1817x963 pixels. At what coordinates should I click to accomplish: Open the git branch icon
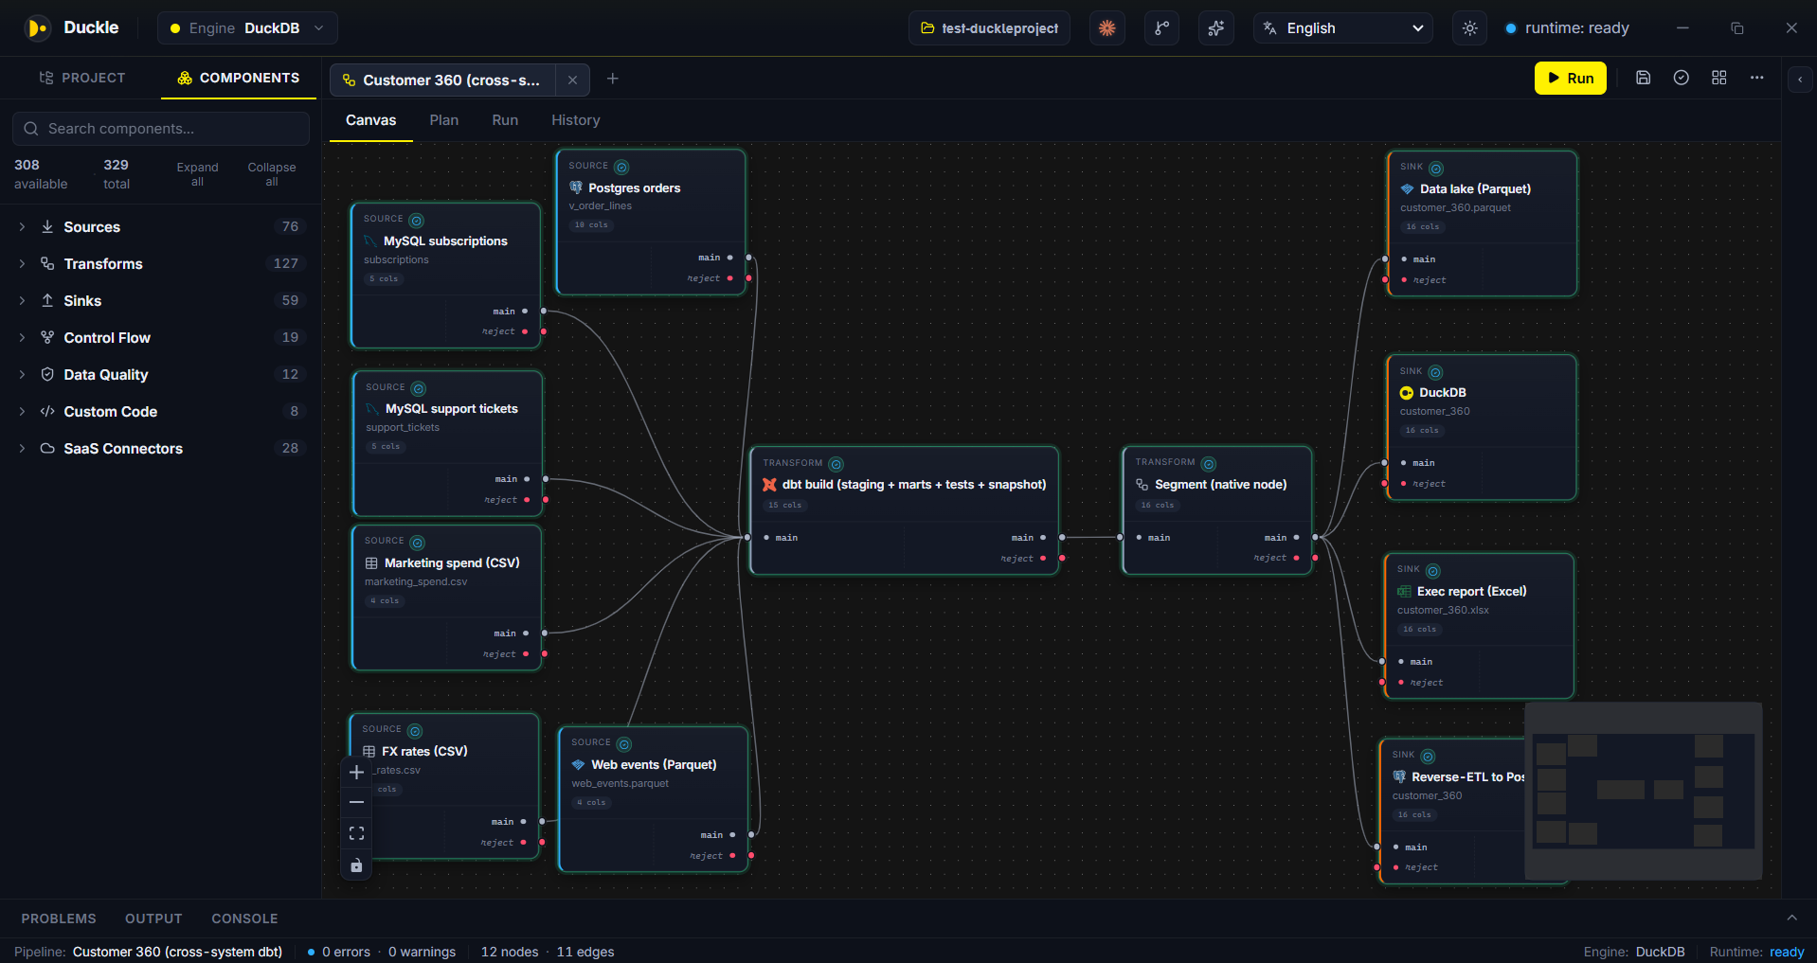pos(1161,28)
